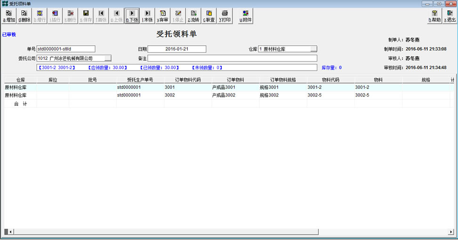
Task: Go to next record with 下张
Action: tap(132, 16)
